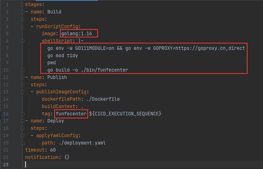Collapse the Publish stage fold at line 11
The image size is (263, 169).
tap(23, 78)
